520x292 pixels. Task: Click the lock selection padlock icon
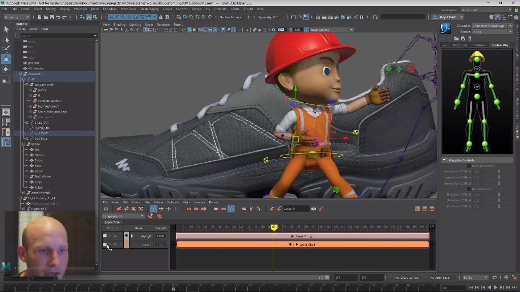(161, 17)
